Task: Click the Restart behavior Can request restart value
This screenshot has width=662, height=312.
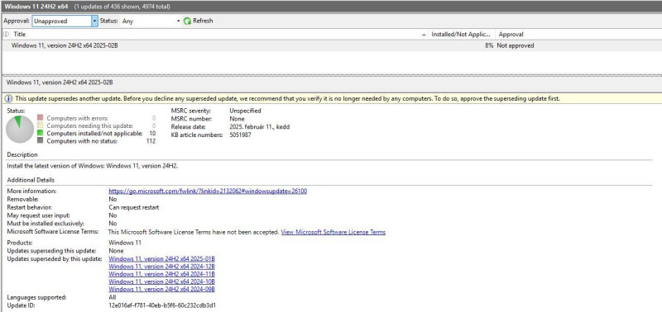Action: pos(134,207)
